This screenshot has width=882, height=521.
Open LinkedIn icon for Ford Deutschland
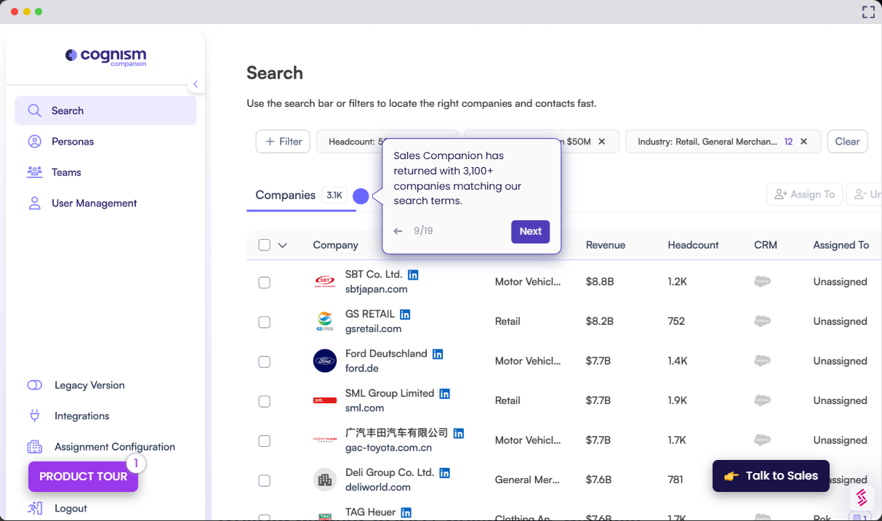pos(438,354)
